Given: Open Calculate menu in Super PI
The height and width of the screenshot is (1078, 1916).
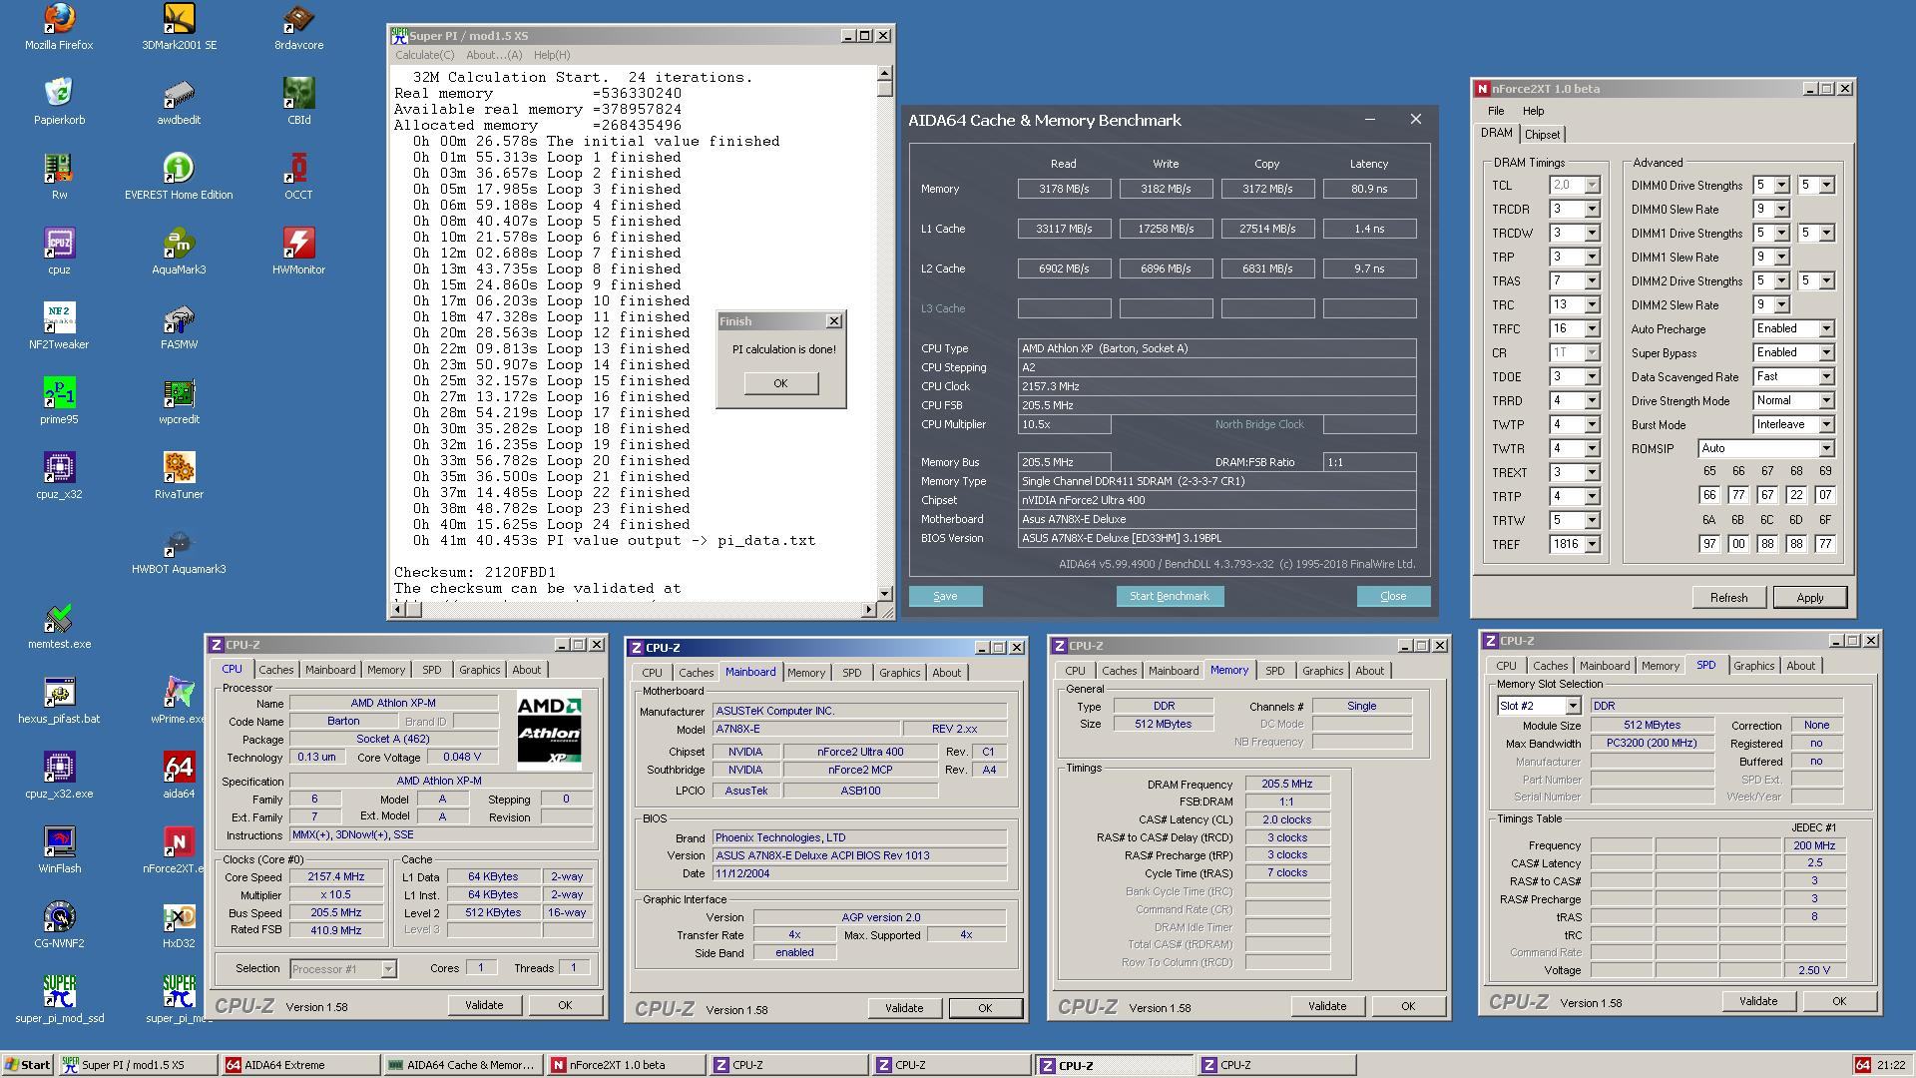Looking at the screenshot, I should 424,55.
